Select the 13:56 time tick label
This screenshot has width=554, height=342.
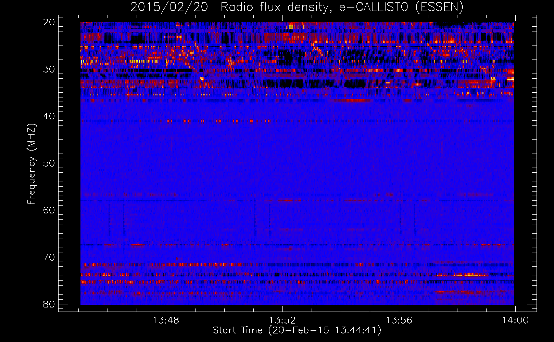pos(399,320)
